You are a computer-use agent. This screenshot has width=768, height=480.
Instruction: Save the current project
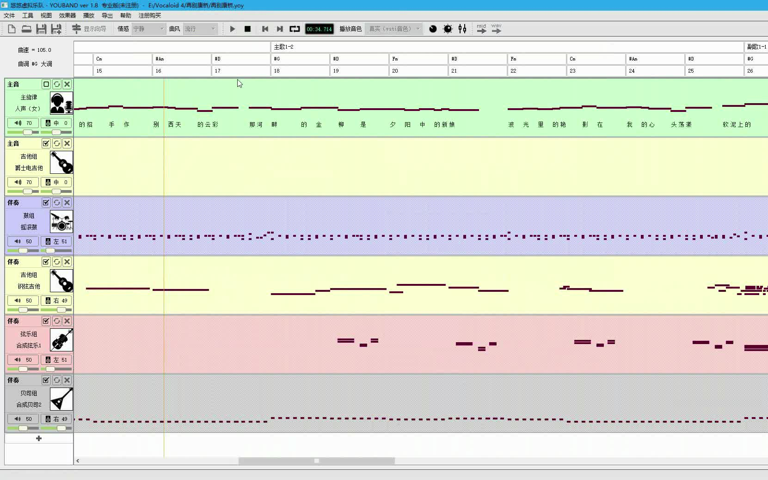tap(42, 29)
